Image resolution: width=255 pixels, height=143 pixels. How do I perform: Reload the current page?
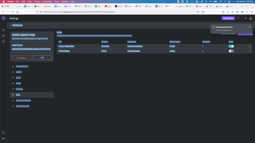point(13,12)
